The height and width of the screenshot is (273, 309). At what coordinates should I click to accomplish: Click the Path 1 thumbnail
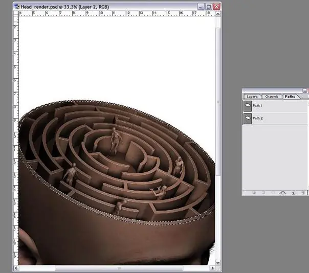coord(248,105)
